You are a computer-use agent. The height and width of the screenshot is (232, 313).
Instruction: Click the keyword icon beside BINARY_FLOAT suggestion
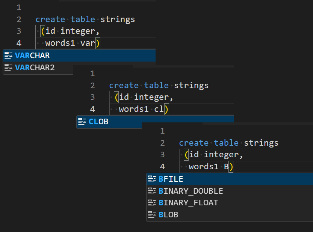(x=152, y=203)
